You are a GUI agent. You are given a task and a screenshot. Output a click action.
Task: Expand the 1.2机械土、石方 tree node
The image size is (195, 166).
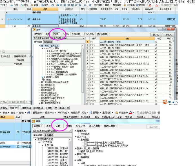pyautogui.click(x=42, y=77)
